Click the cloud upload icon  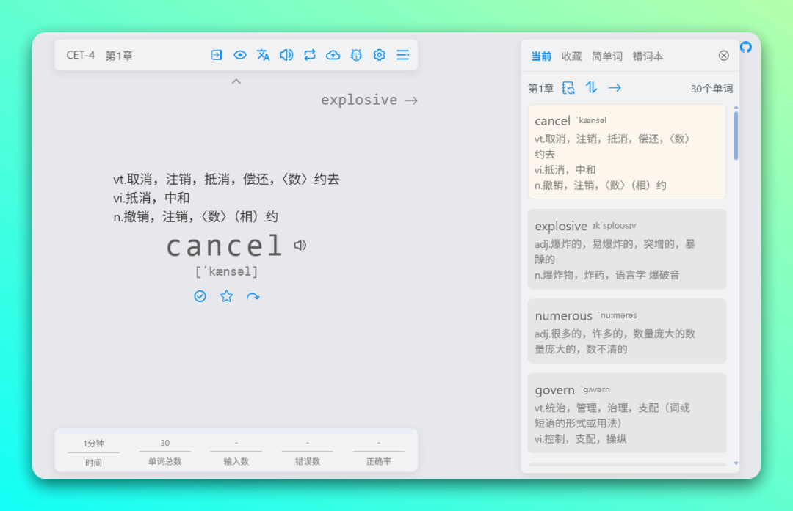333,55
